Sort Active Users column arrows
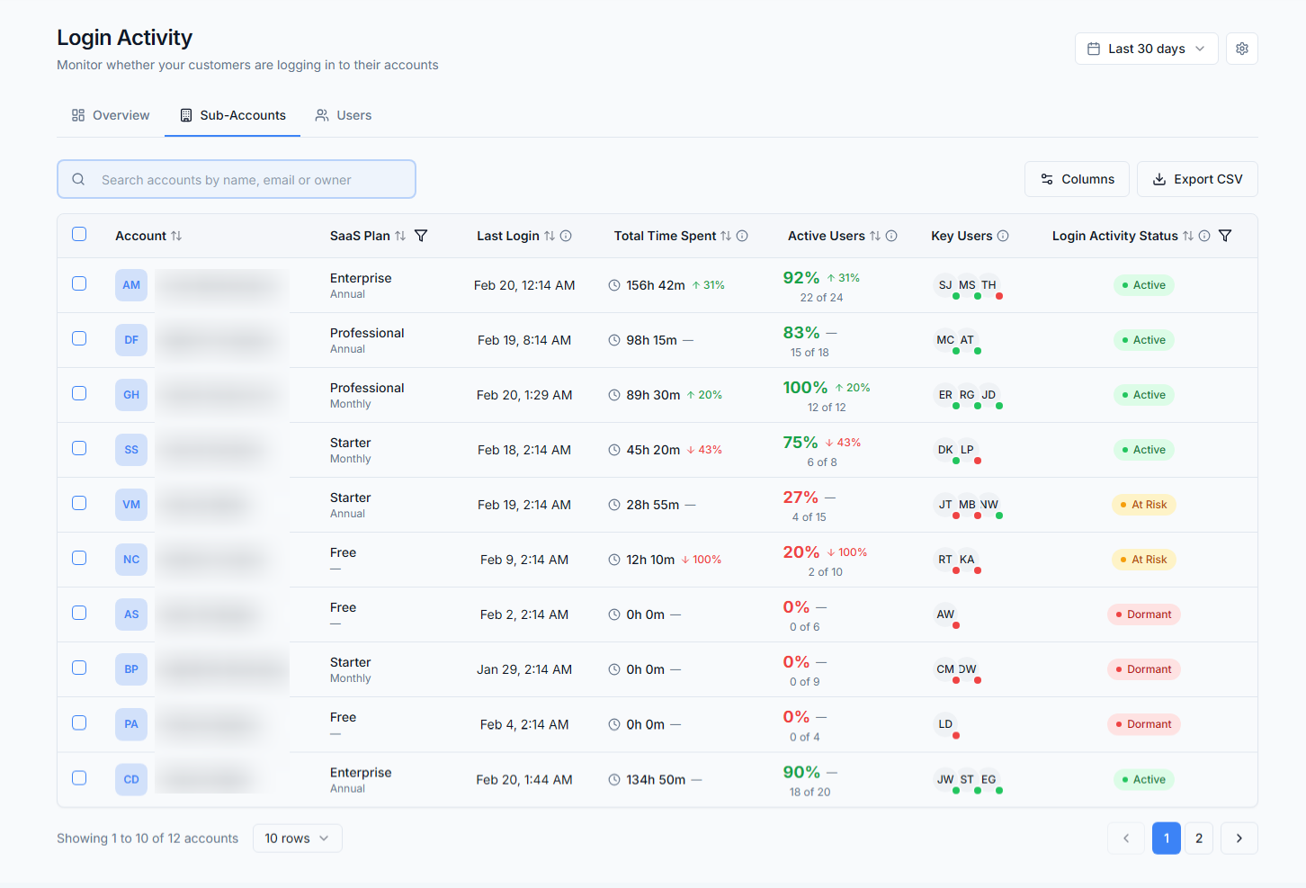Viewport: 1306px width, 888px height. (875, 236)
